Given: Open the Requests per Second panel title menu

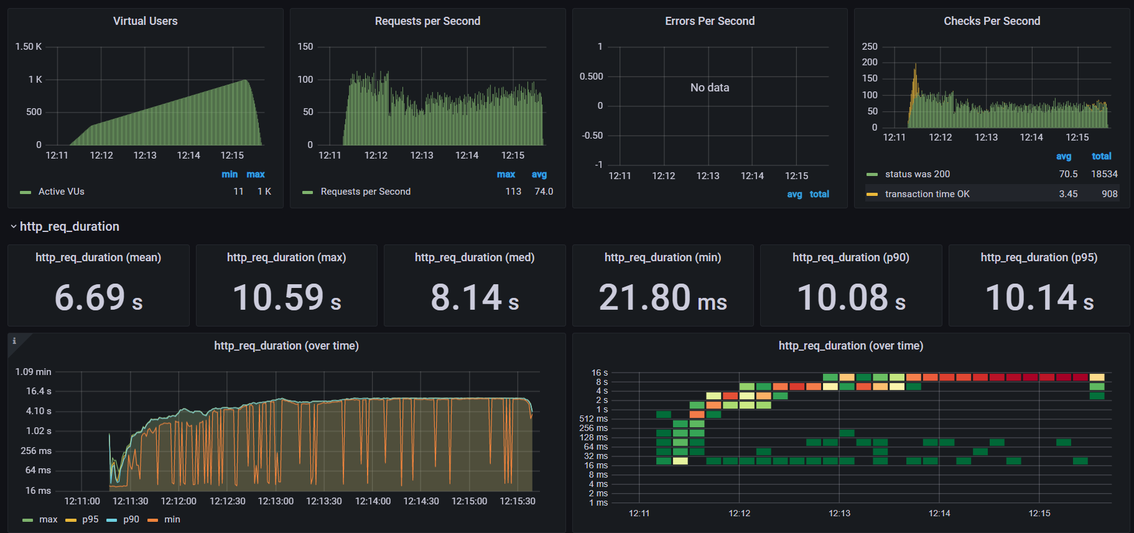Looking at the screenshot, I should 427,21.
